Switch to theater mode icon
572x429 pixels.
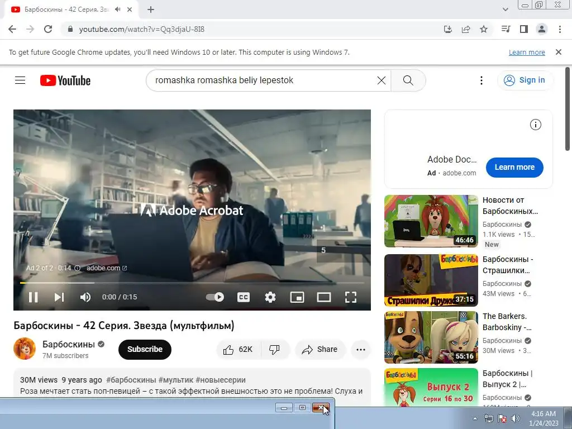pos(324,297)
